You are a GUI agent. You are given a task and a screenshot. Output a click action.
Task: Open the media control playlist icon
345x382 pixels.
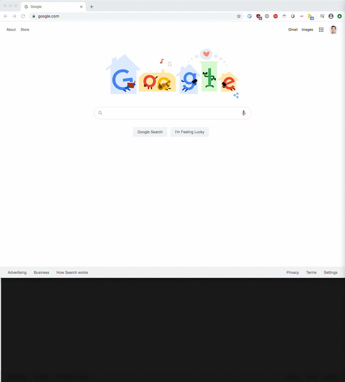point(322,16)
